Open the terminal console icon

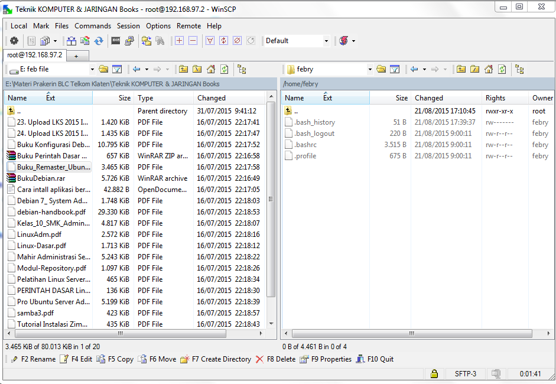(116, 41)
